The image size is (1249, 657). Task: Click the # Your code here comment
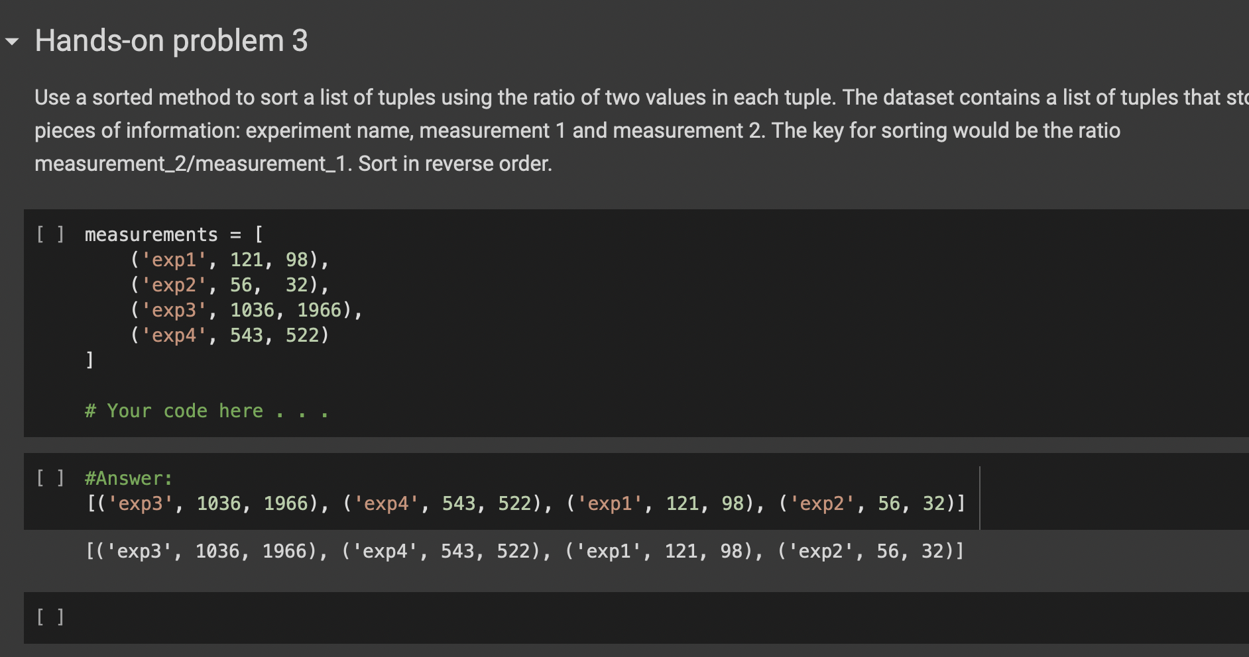(x=206, y=411)
